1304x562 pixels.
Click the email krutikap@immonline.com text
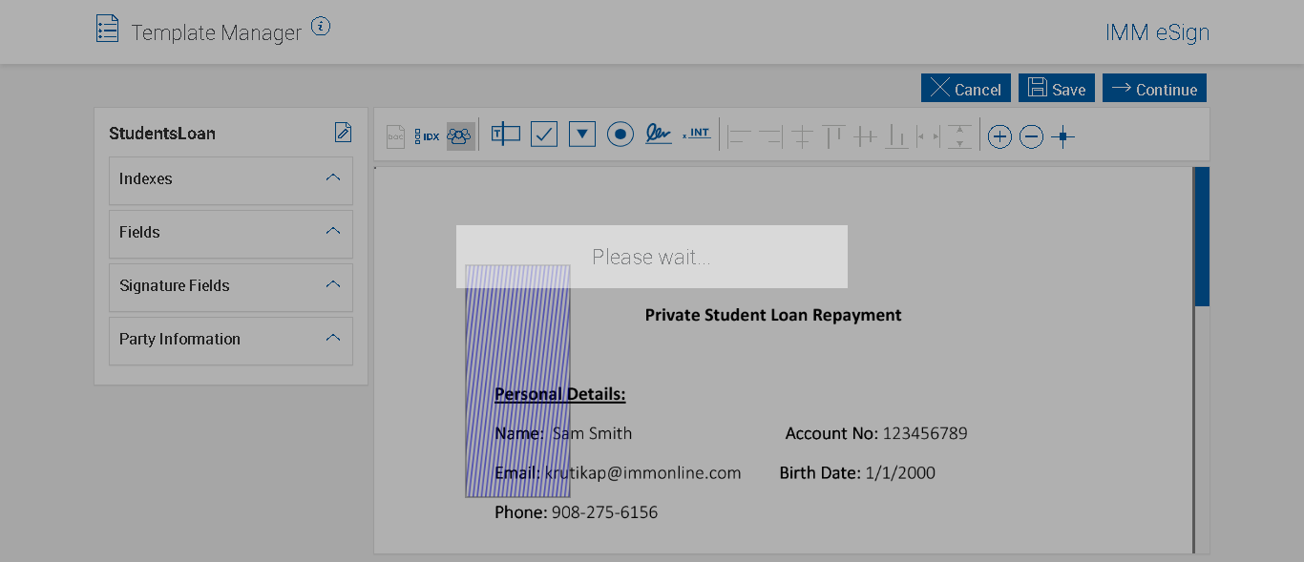tap(643, 473)
